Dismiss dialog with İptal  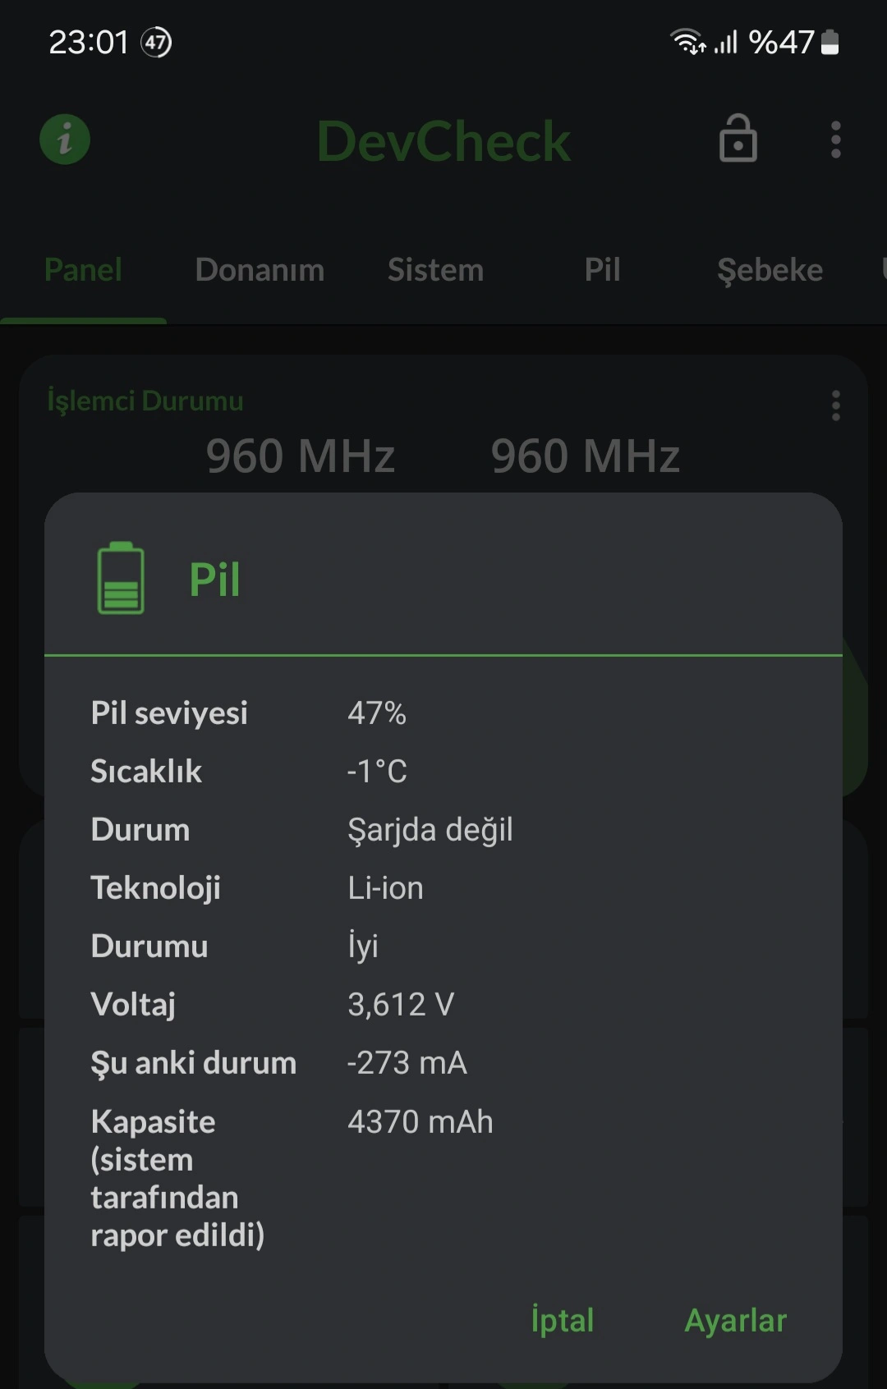pyautogui.click(x=563, y=1320)
